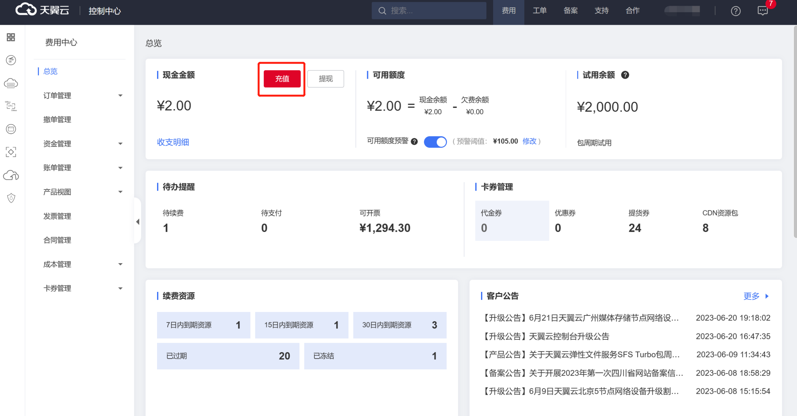
Task: Open the 工单 top menu
Action: [x=539, y=11]
